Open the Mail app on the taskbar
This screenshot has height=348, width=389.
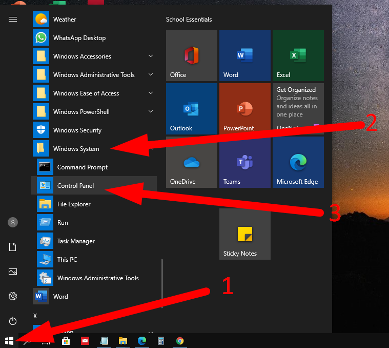pyautogui.click(x=85, y=341)
